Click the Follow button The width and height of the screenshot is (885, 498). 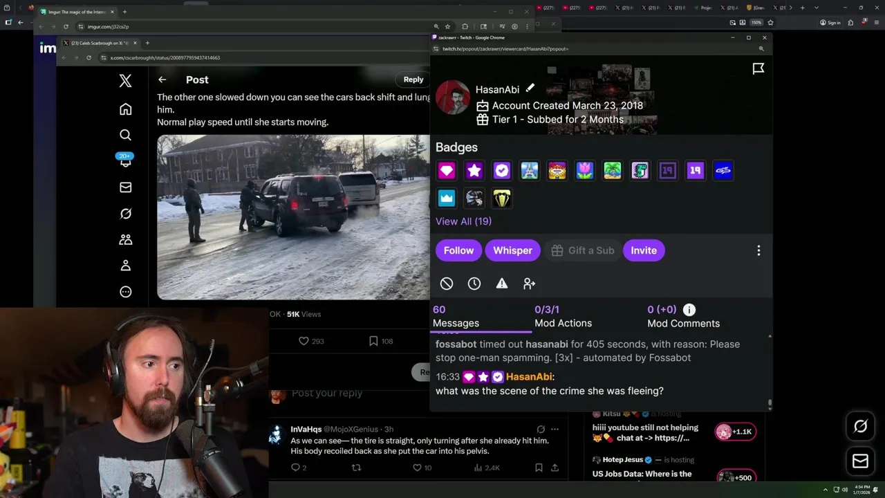(x=458, y=250)
